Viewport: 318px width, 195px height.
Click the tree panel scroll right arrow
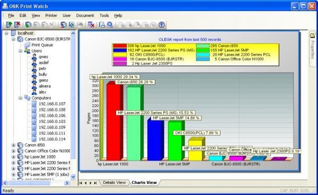coord(67,183)
